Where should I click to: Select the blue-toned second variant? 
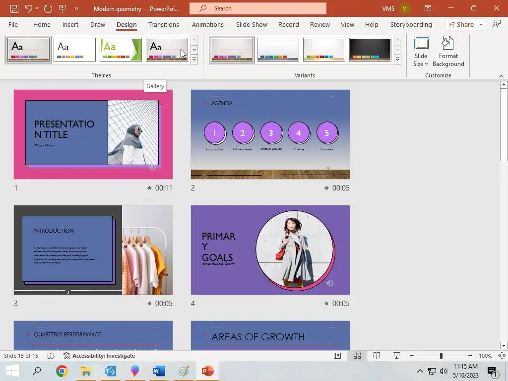tap(278, 50)
